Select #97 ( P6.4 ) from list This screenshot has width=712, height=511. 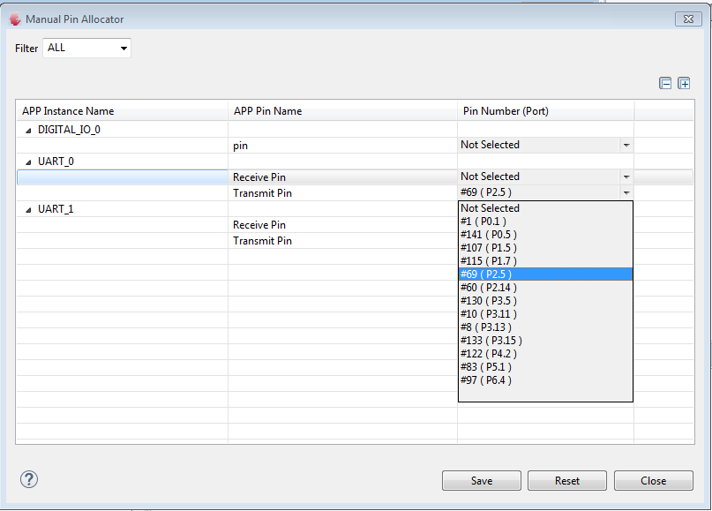tap(545, 379)
